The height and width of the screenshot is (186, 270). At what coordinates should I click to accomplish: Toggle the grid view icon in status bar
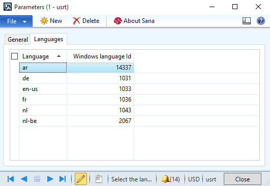(37, 179)
